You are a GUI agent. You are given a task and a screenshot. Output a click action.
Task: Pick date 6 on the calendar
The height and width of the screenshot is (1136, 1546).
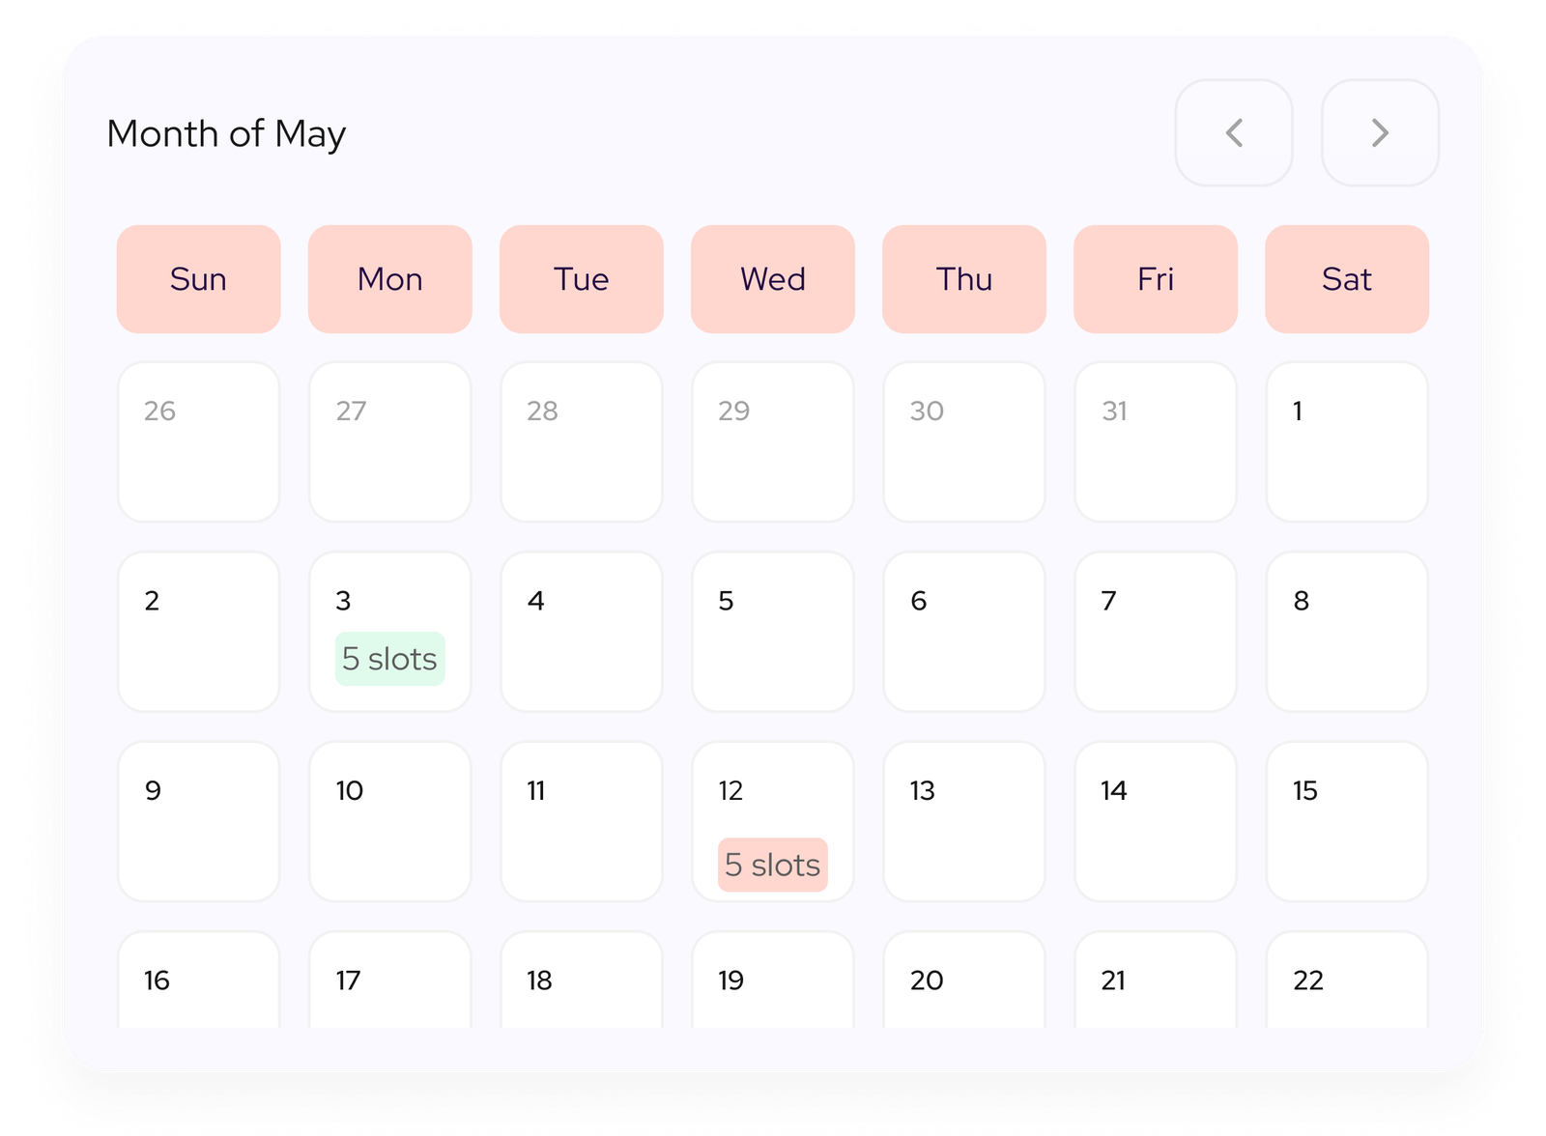coord(963,632)
